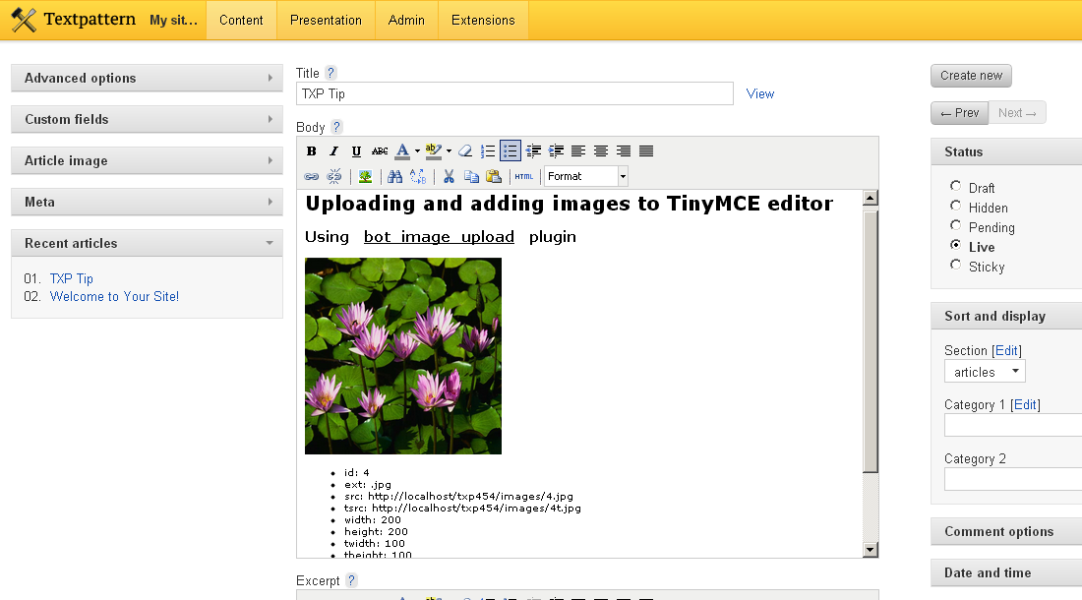The height and width of the screenshot is (600, 1082).
Task: Toggle bold formatting in the editor
Action: point(312,150)
